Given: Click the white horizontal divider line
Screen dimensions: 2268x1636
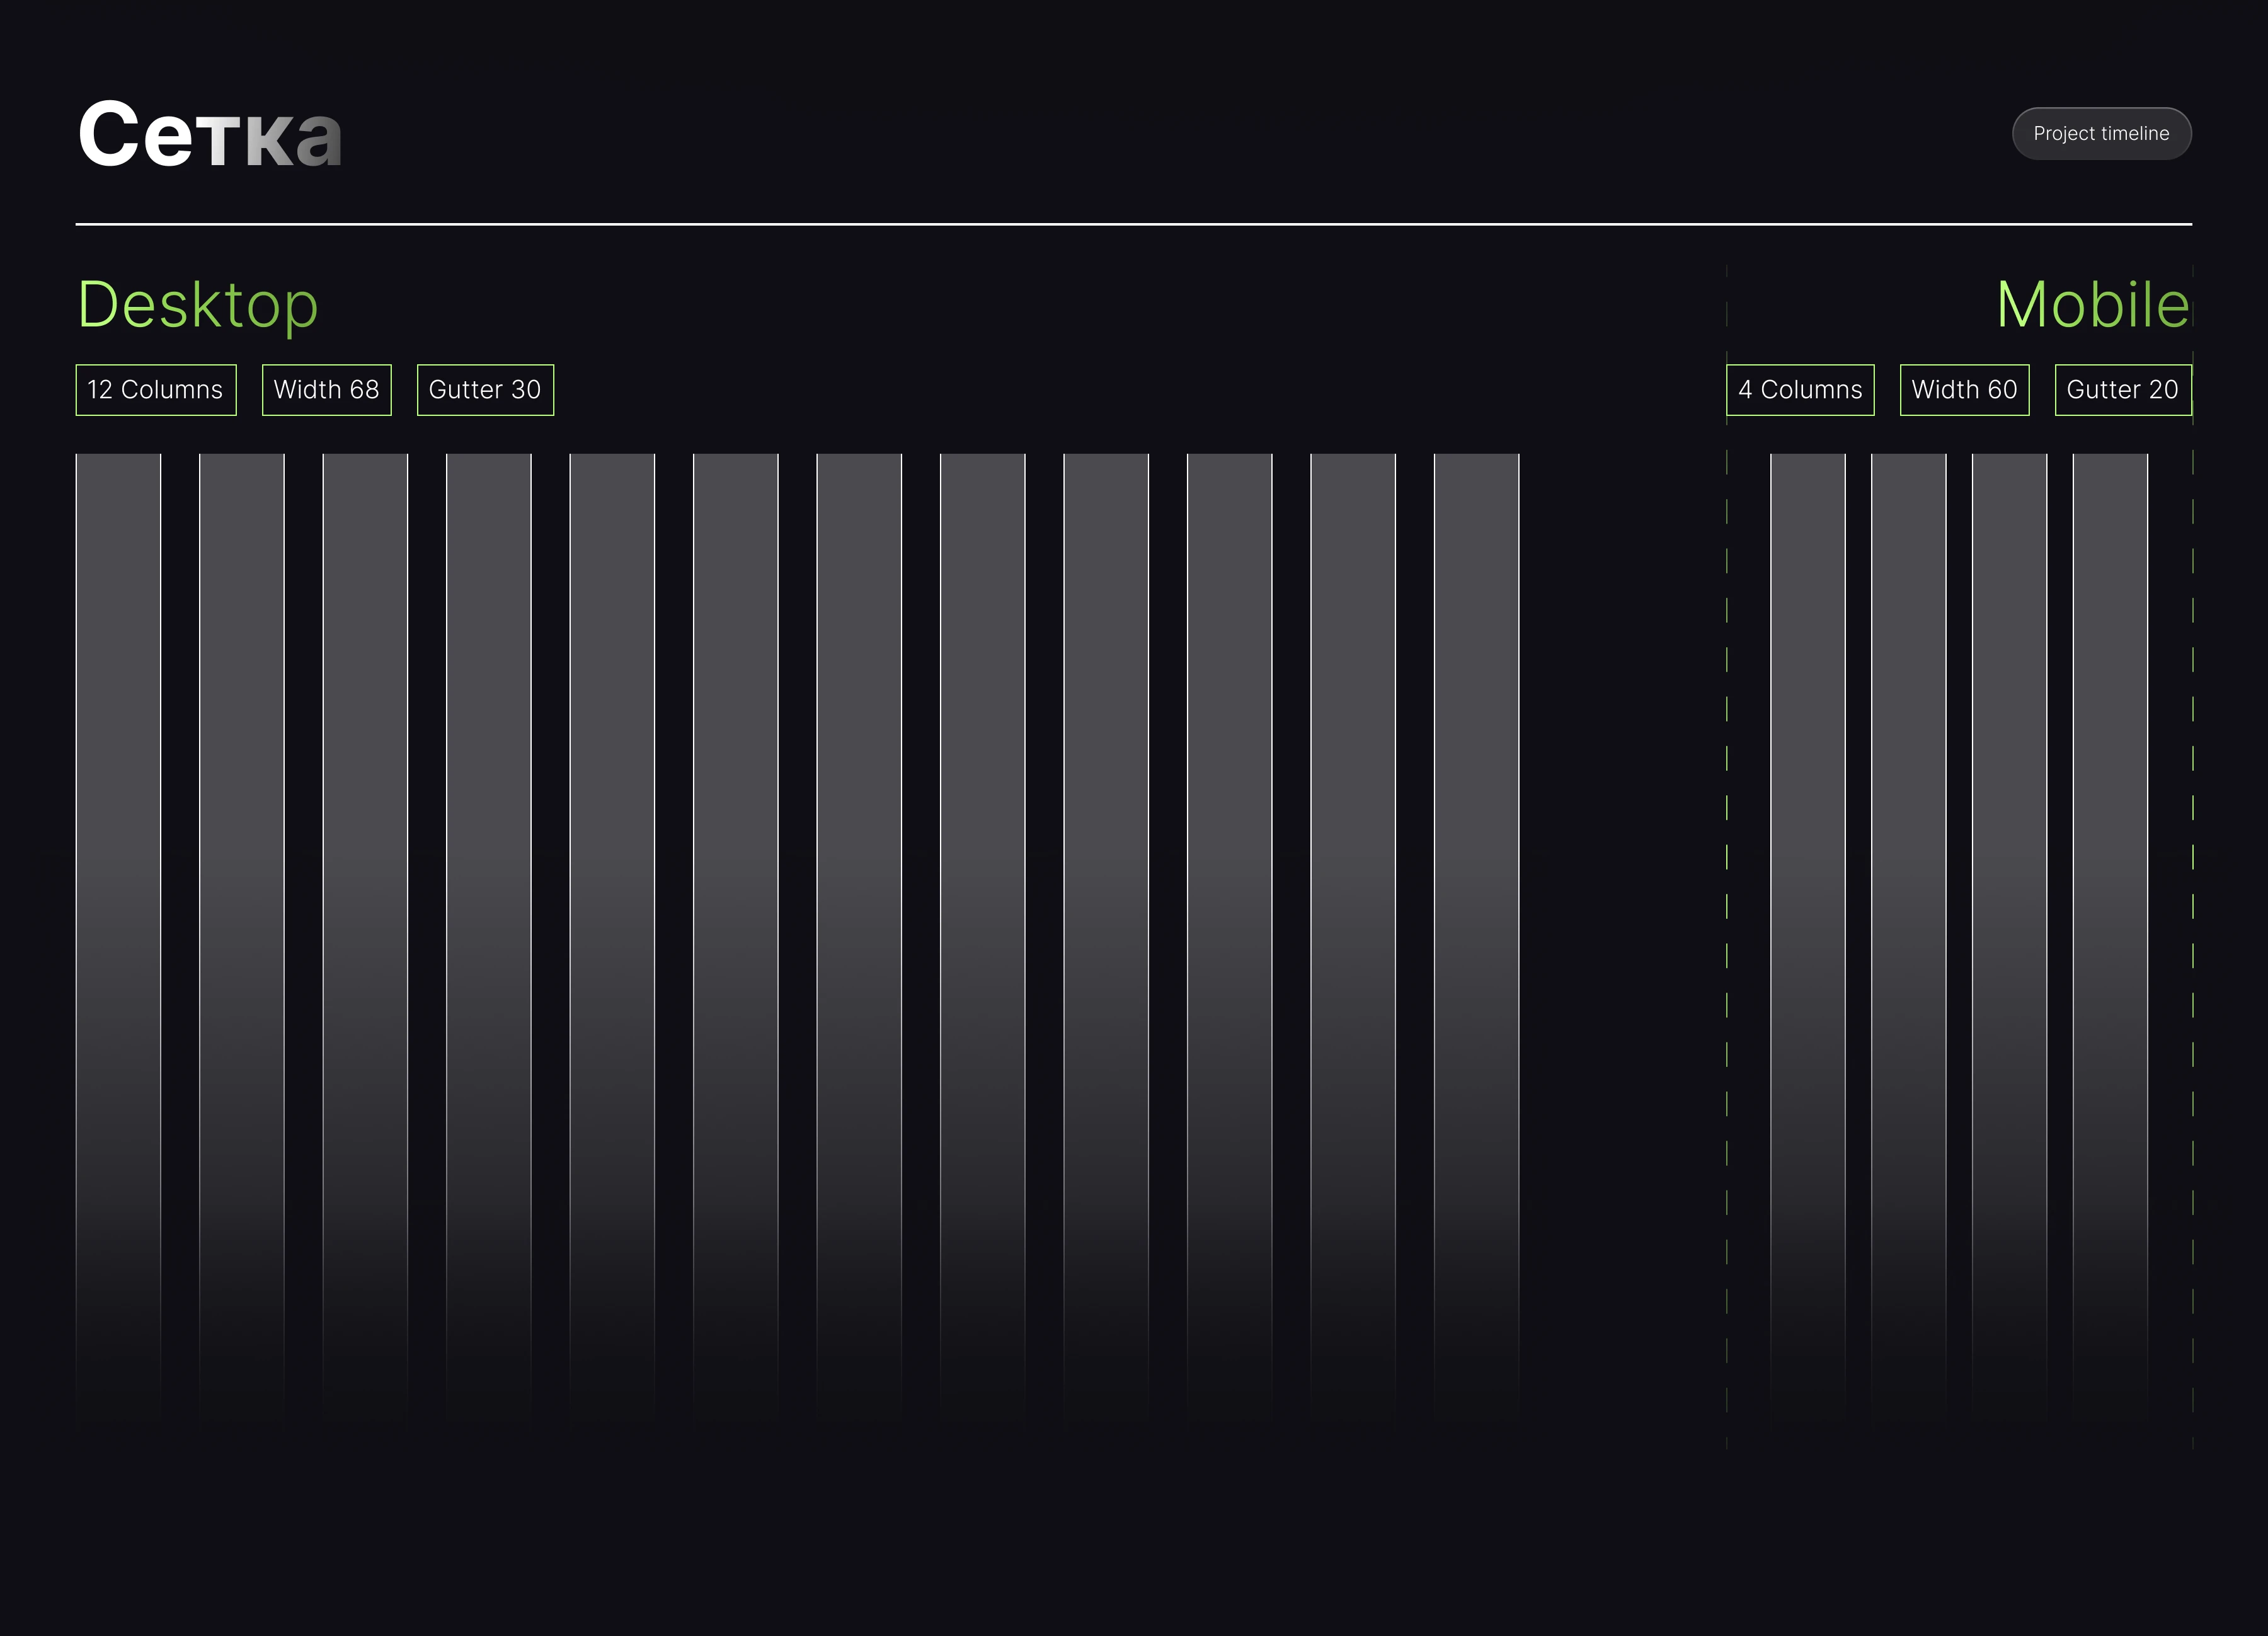Looking at the screenshot, I should click(x=1134, y=224).
